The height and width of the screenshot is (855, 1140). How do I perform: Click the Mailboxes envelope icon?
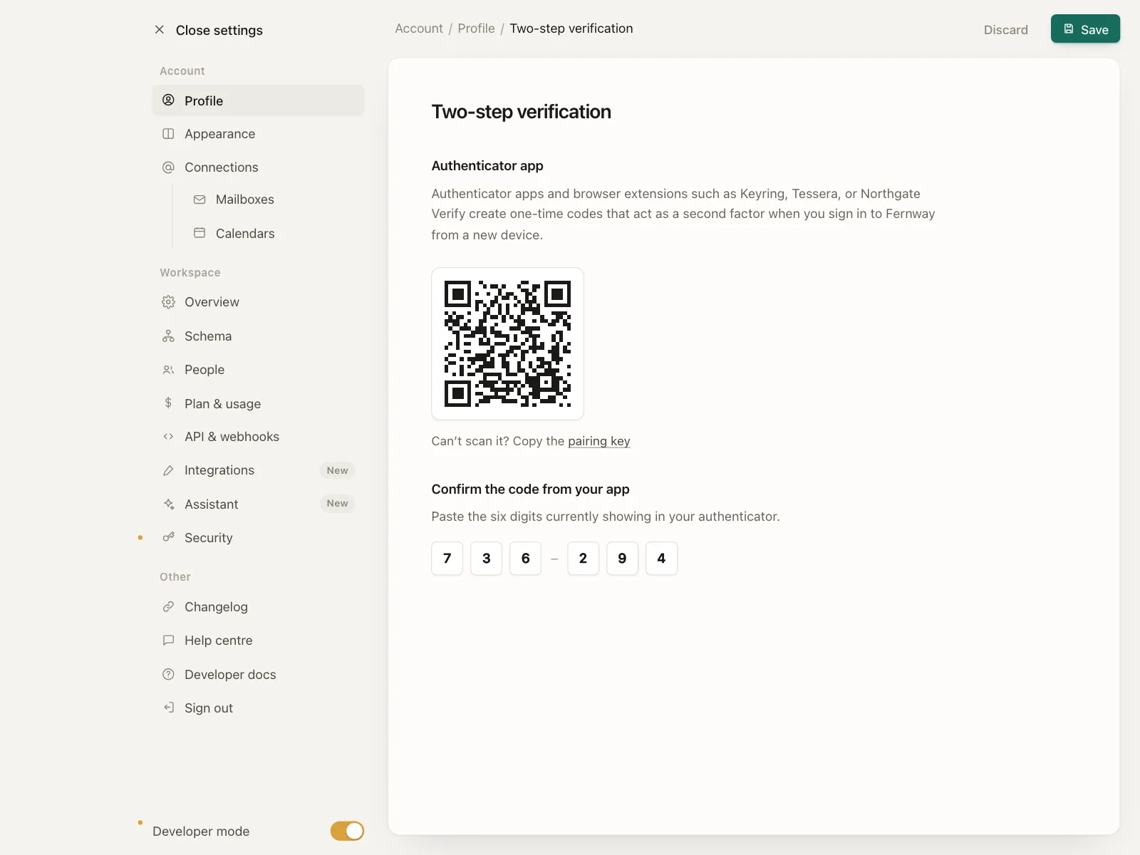(199, 199)
